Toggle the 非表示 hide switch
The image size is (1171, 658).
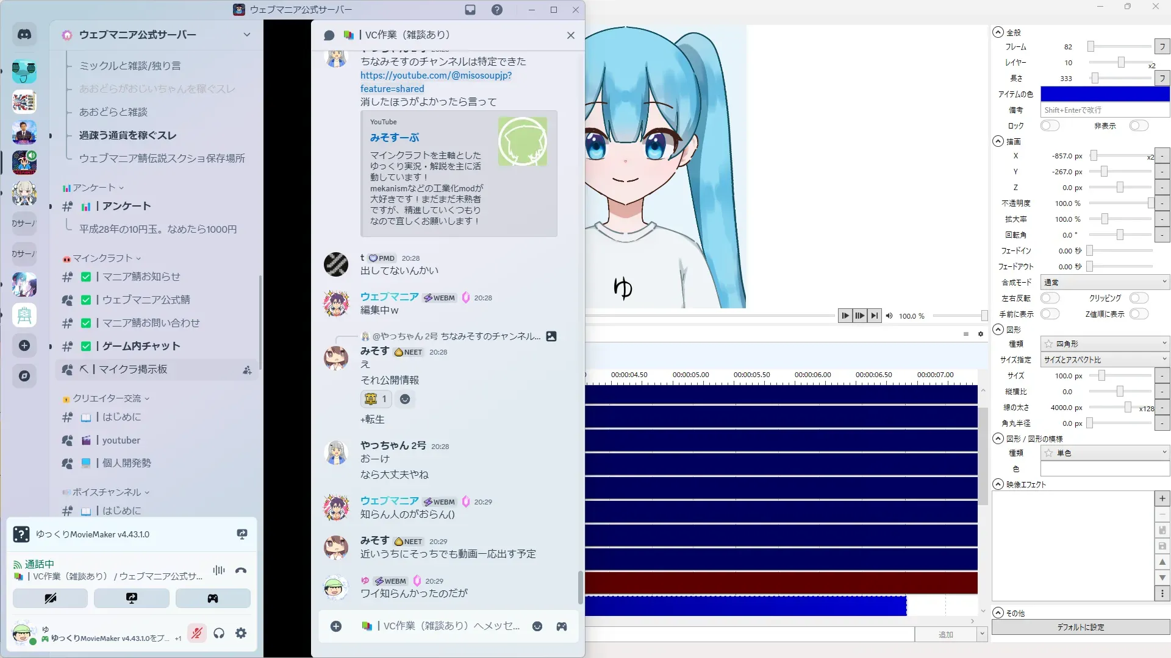pyautogui.click(x=1138, y=126)
